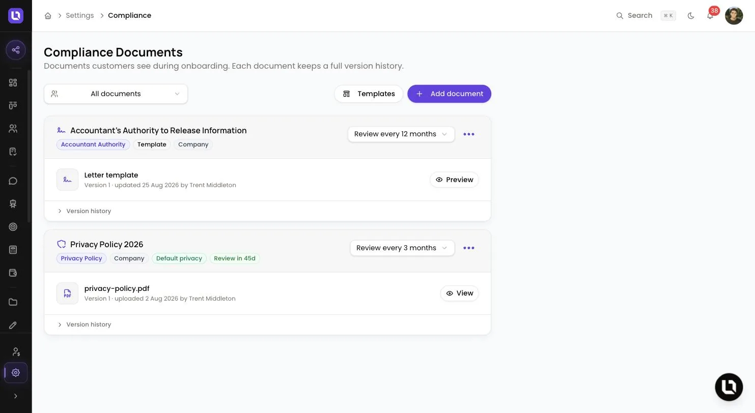
Task: Expand Version history under Letter template
Action: pos(84,211)
